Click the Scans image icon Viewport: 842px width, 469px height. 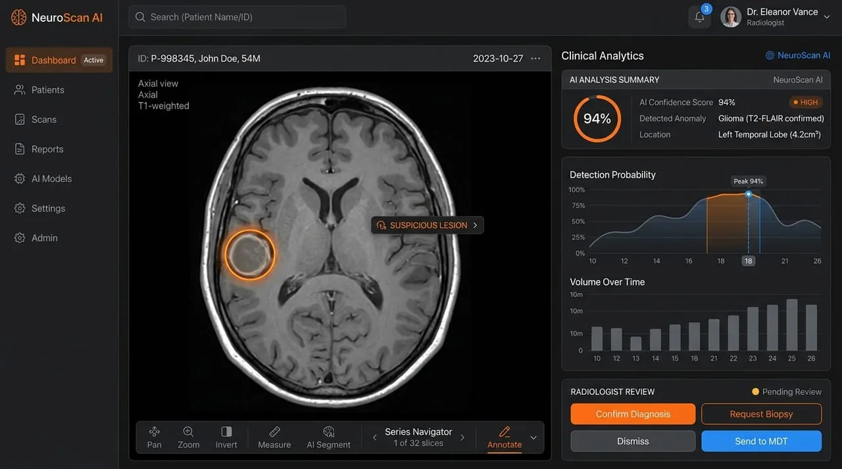tap(20, 120)
